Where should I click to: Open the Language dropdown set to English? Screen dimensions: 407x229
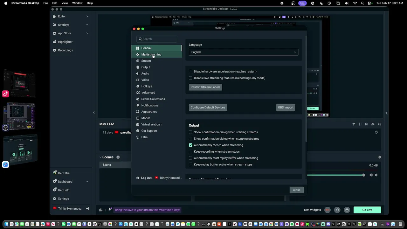[244, 52]
